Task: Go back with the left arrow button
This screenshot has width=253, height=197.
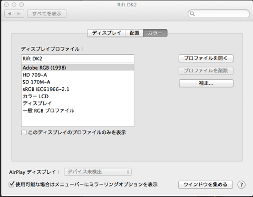Action: (9, 14)
